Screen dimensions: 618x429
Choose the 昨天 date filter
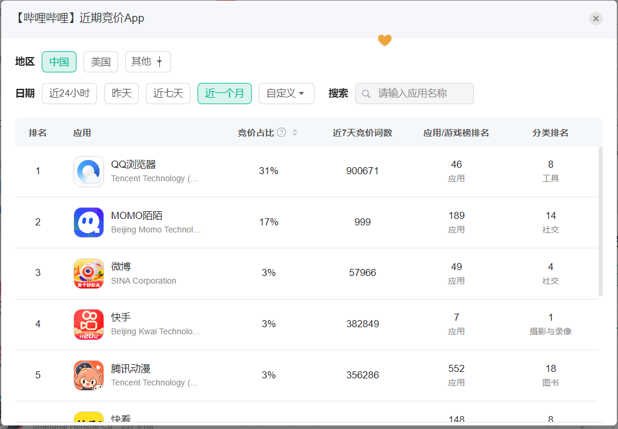[121, 94]
